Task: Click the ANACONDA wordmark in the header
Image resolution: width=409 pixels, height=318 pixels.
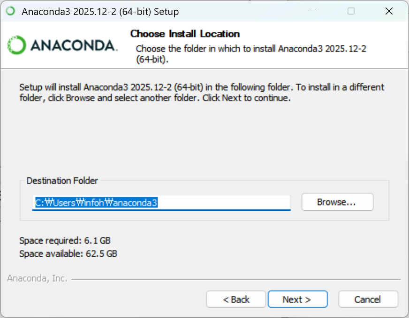Action: pyautogui.click(x=73, y=45)
